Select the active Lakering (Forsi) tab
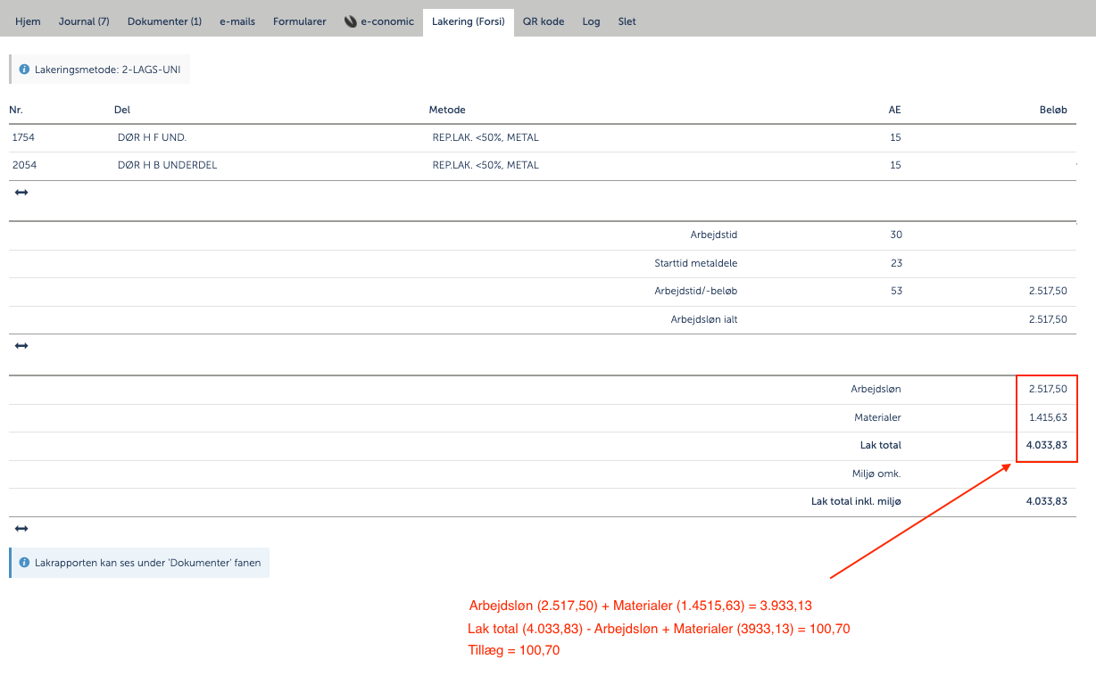Viewport: 1096px width, 684px height. click(x=468, y=21)
